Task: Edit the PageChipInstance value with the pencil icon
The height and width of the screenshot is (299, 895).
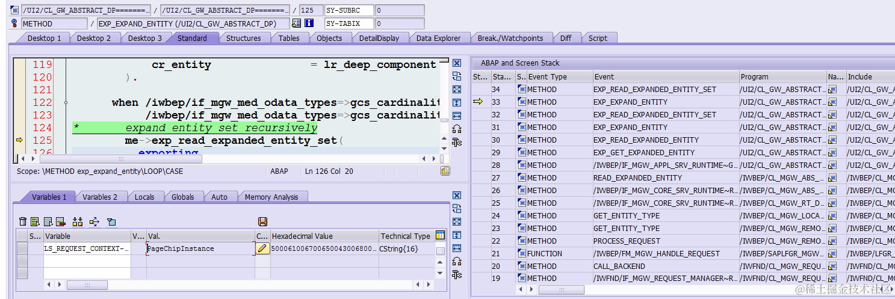Action: (262, 248)
